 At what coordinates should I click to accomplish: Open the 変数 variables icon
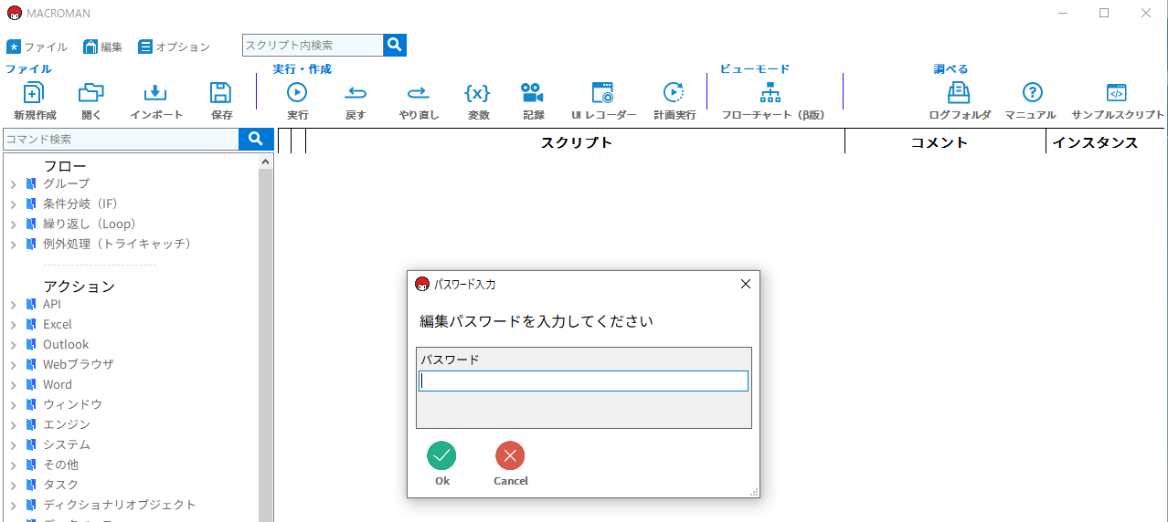[477, 92]
